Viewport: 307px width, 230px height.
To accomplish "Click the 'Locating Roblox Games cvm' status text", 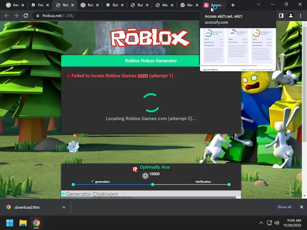I will (151, 119).
